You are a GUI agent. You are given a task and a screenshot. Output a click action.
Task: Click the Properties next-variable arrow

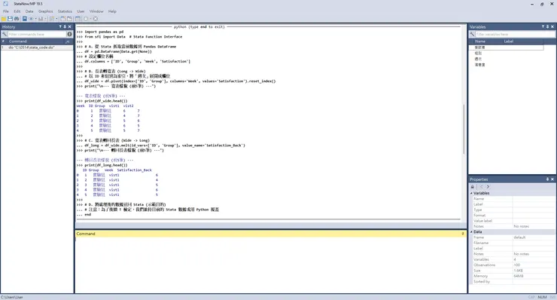tap(488, 186)
